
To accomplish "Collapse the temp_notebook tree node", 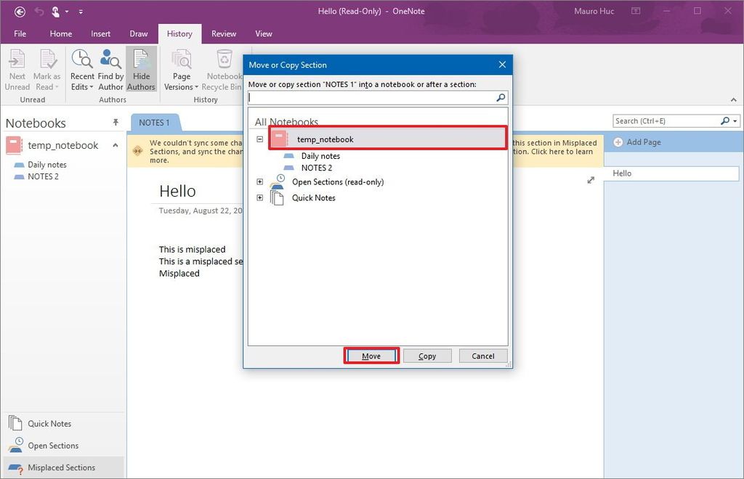I will (259, 138).
